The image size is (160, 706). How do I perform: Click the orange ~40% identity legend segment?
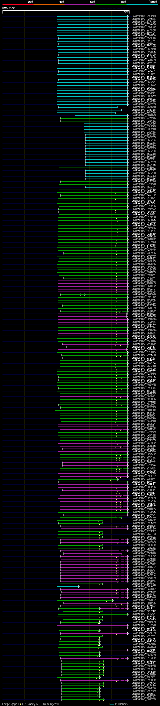click(49, 5)
